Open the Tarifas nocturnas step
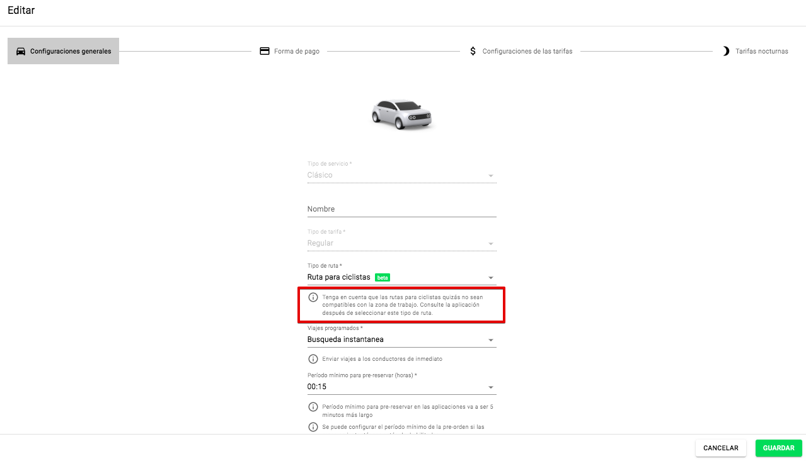Image resolution: width=806 pixels, height=461 pixels. [x=761, y=51]
